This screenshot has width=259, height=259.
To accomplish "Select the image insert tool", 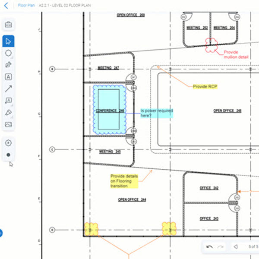I will click(x=8, y=124).
